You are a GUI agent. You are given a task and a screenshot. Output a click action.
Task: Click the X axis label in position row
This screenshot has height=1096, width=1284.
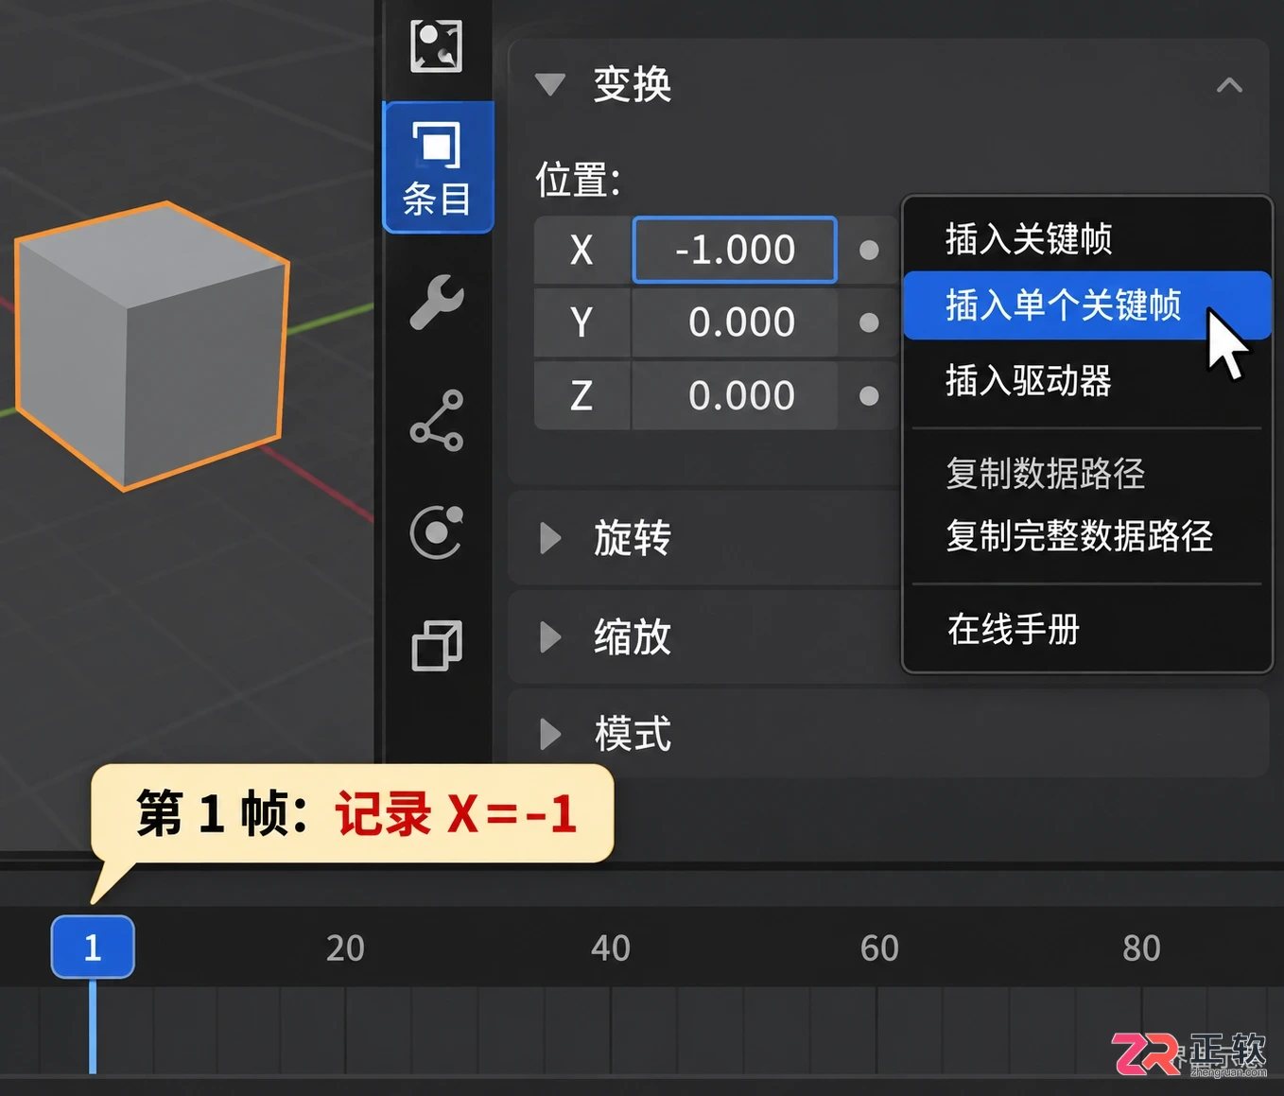[581, 250]
